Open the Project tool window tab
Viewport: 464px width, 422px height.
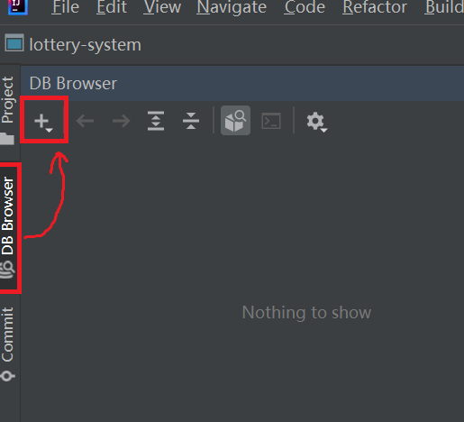pos(8,110)
